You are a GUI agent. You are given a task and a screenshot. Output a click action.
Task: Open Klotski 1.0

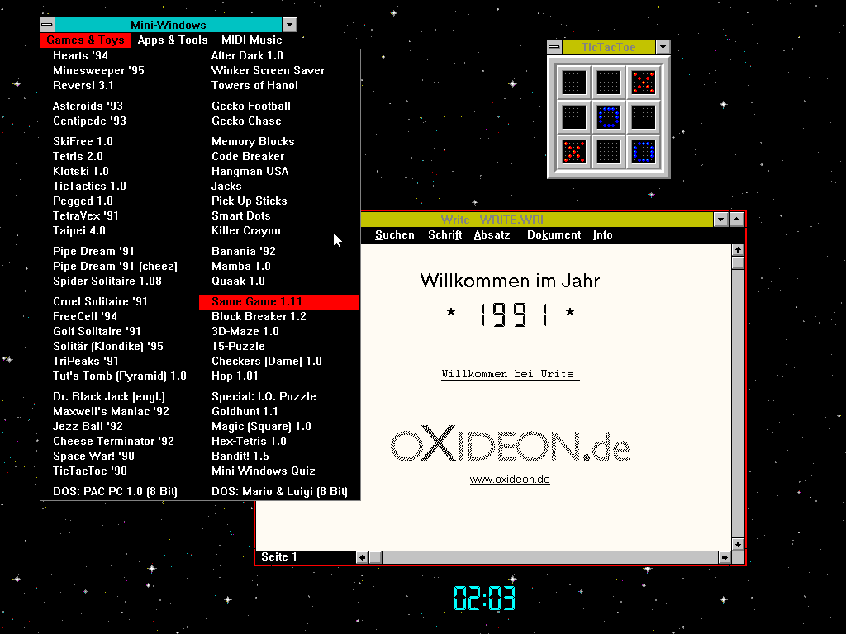(80, 171)
